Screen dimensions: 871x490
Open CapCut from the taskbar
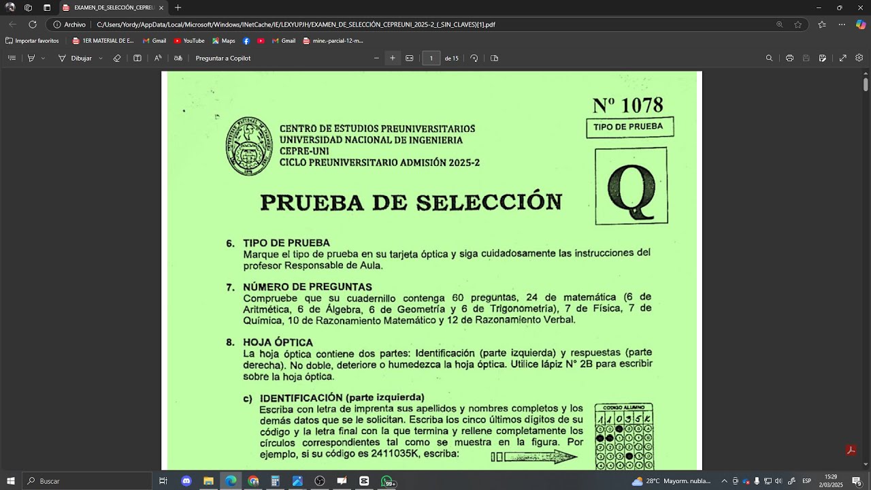(x=364, y=481)
